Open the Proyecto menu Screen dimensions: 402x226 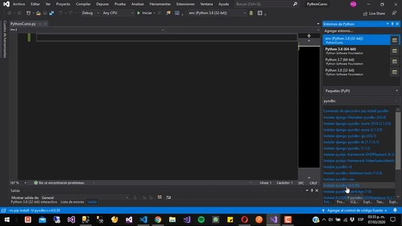pyautogui.click(x=63, y=4)
